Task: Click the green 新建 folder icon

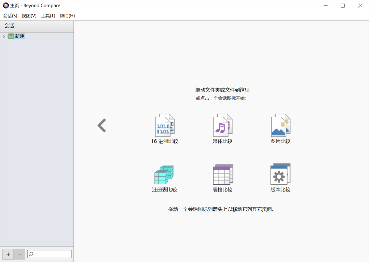Action: 11,36
